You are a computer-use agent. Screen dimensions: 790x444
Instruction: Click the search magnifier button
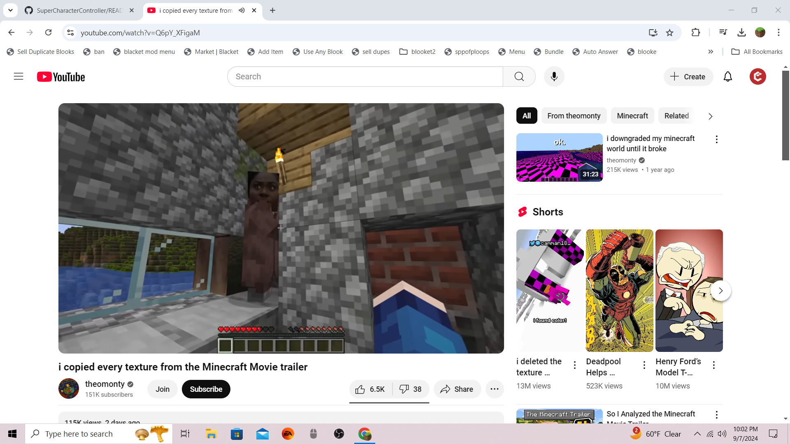point(519,76)
